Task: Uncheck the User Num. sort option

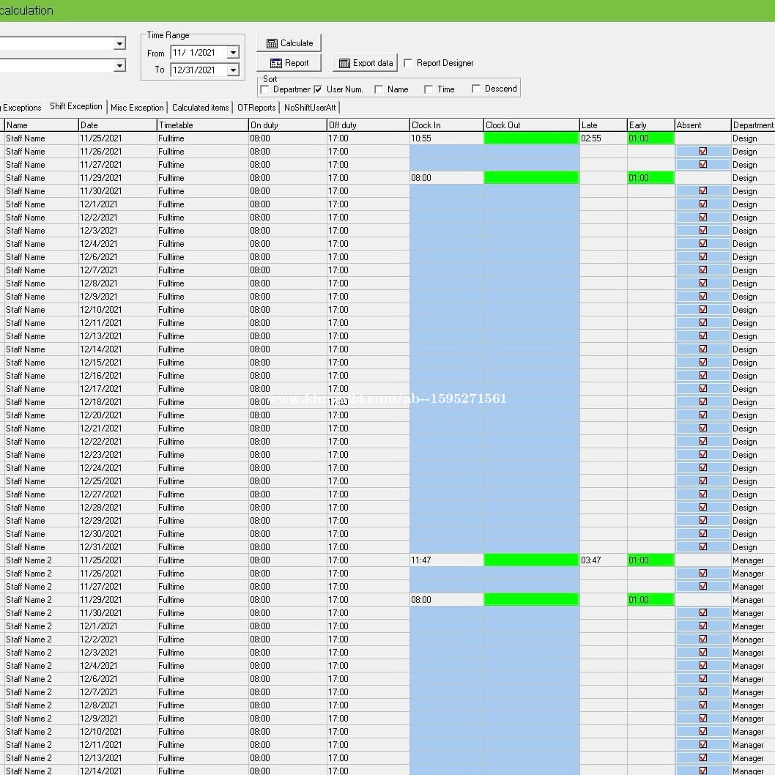Action: [x=318, y=89]
